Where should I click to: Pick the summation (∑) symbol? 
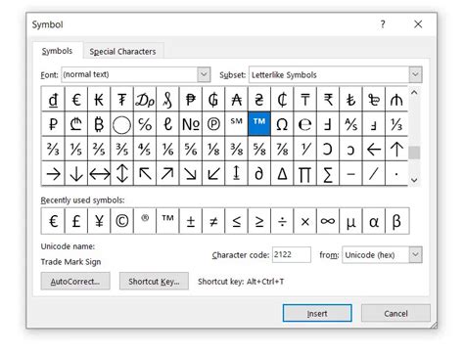click(328, 174)
